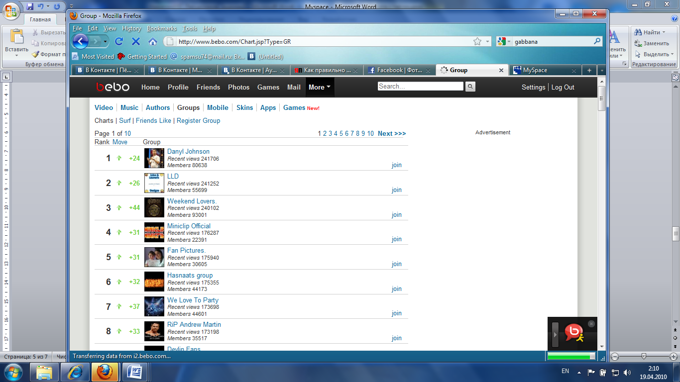
Task: Go to Firefox Home page icon
Action: tap(153, 41)
